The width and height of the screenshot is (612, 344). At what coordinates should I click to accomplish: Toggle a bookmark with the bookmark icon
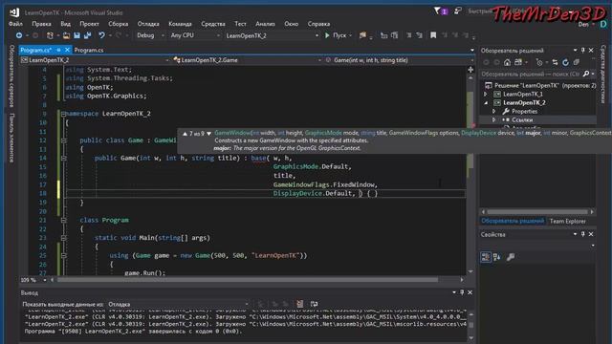tap(433, 35)
